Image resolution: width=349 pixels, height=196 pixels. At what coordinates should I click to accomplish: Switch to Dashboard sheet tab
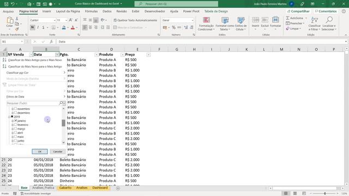pyautogui.click(x=100, y=188)
